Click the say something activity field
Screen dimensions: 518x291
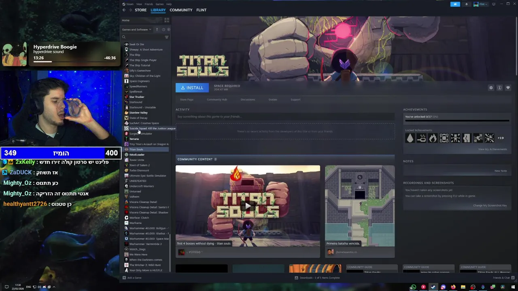tap(285, 117)
